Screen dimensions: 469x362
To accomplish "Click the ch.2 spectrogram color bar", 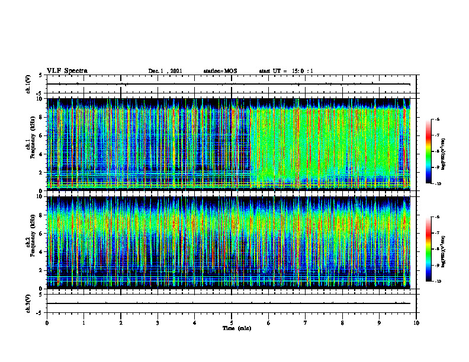I will pos(429,249).
